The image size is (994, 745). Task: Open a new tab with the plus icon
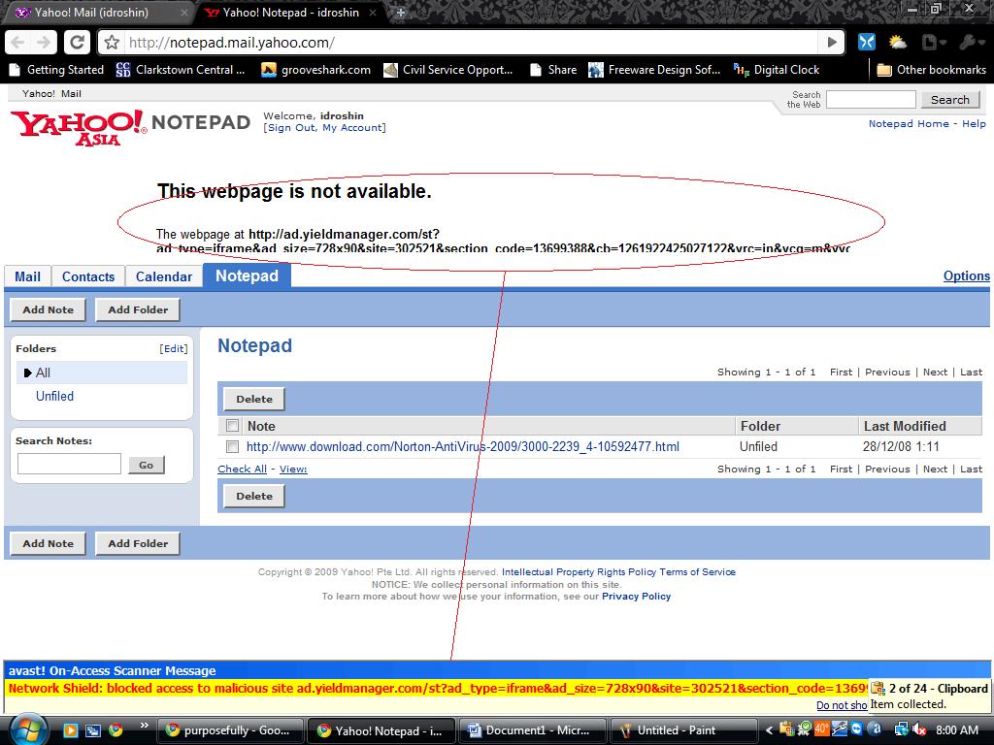[401, 13]
